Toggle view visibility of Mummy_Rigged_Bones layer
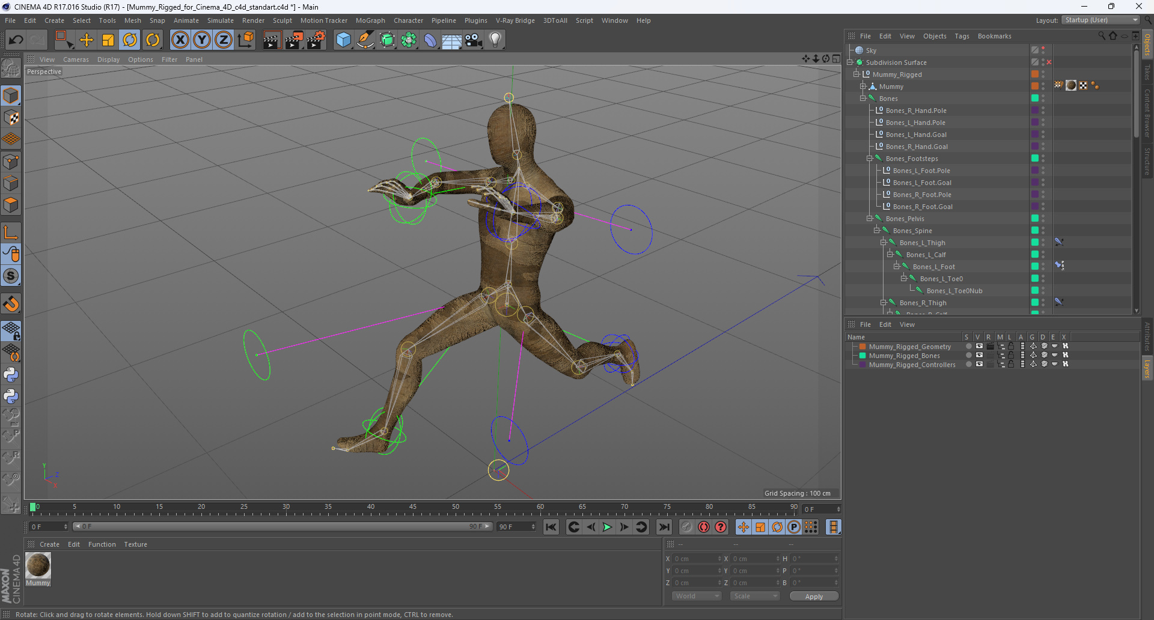This screenshot has height=620, width=1154. 979,355
